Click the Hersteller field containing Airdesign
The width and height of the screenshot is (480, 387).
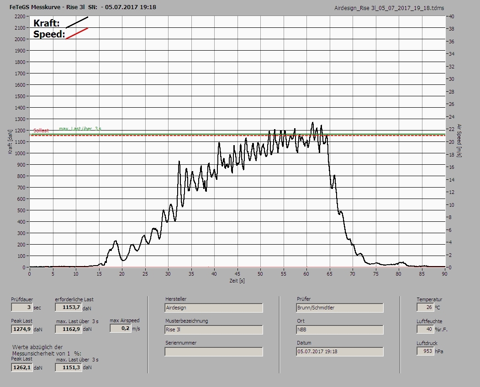coord(214,308)
